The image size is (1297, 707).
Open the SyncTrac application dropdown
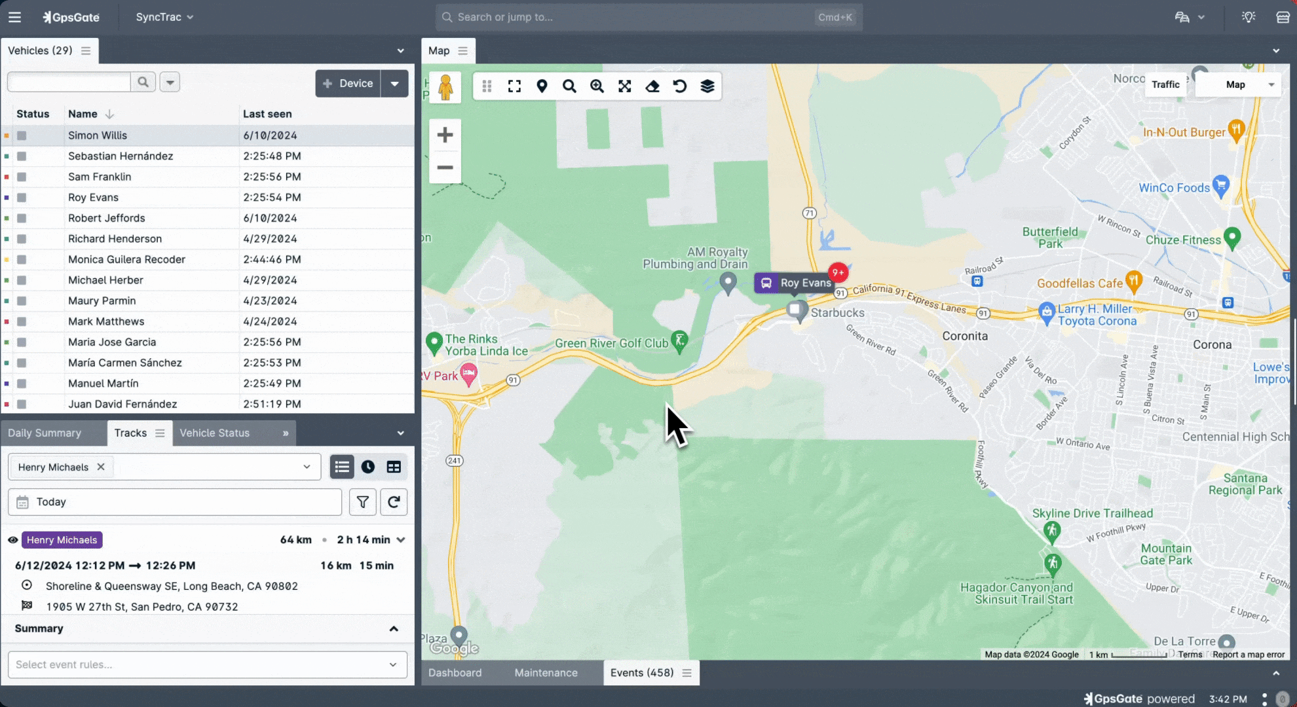(164, 17)
